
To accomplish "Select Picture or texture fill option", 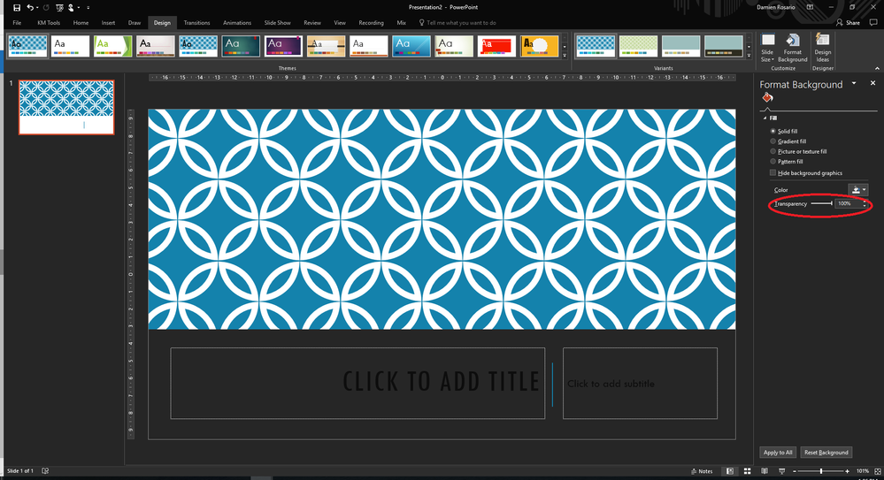I will point(798,151).
